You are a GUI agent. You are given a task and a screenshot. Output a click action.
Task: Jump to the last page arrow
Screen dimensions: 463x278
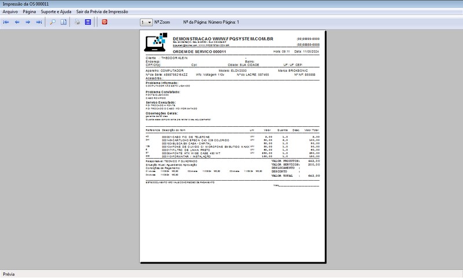click(39, 22)
